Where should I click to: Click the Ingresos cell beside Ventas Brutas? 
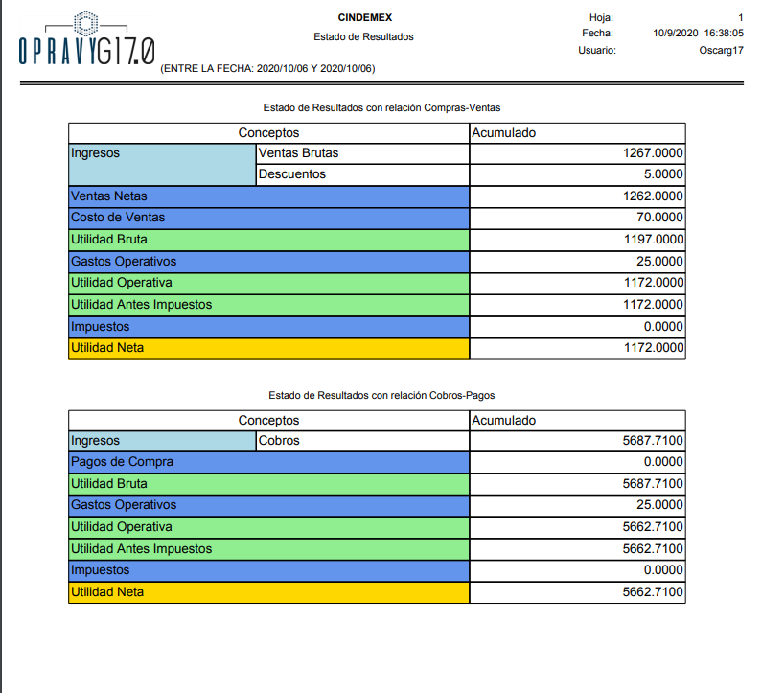[x=162, y=165]
